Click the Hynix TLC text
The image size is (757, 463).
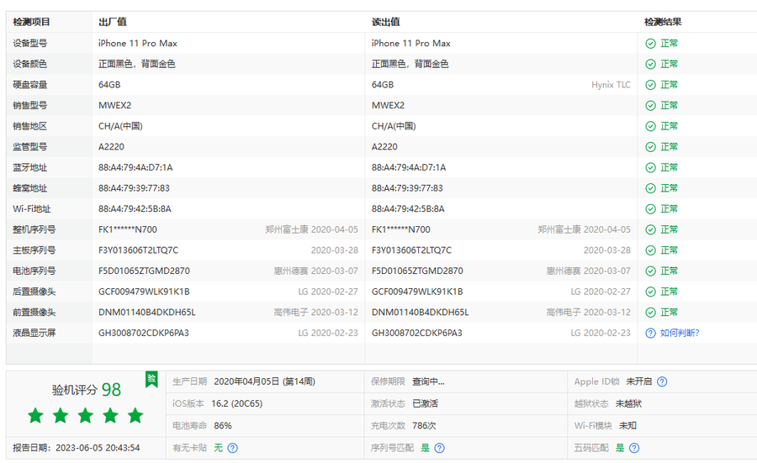(611, 85)
